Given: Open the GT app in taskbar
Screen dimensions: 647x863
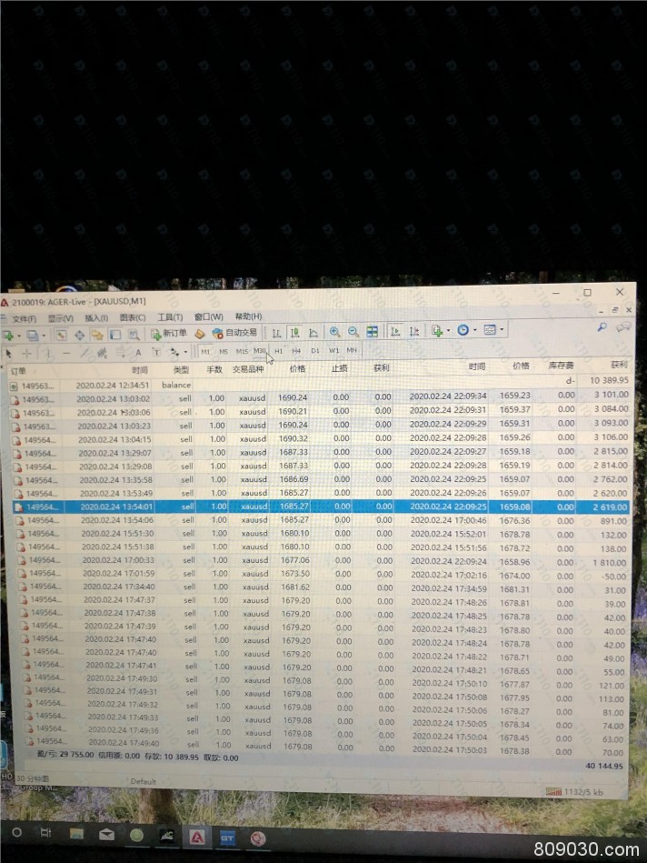Looking at the screenshot, I should coord(227,838).
